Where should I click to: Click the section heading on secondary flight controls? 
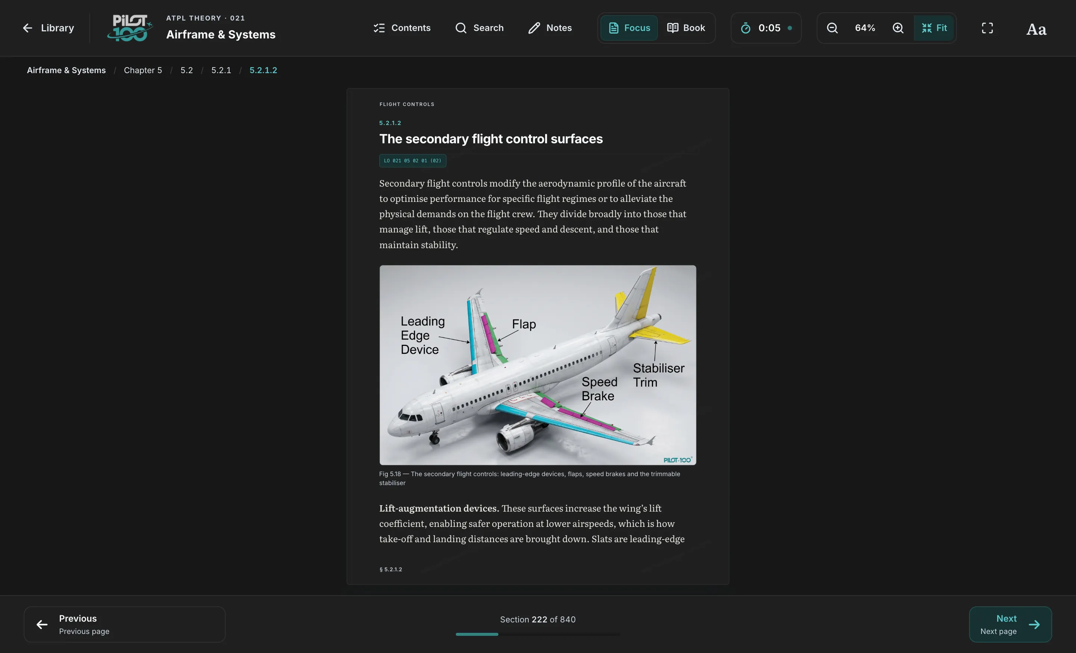(491, 139)
